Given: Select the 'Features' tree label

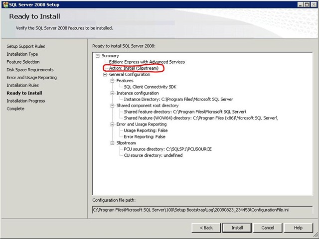Looking at the screenshot, I should 125,81.
